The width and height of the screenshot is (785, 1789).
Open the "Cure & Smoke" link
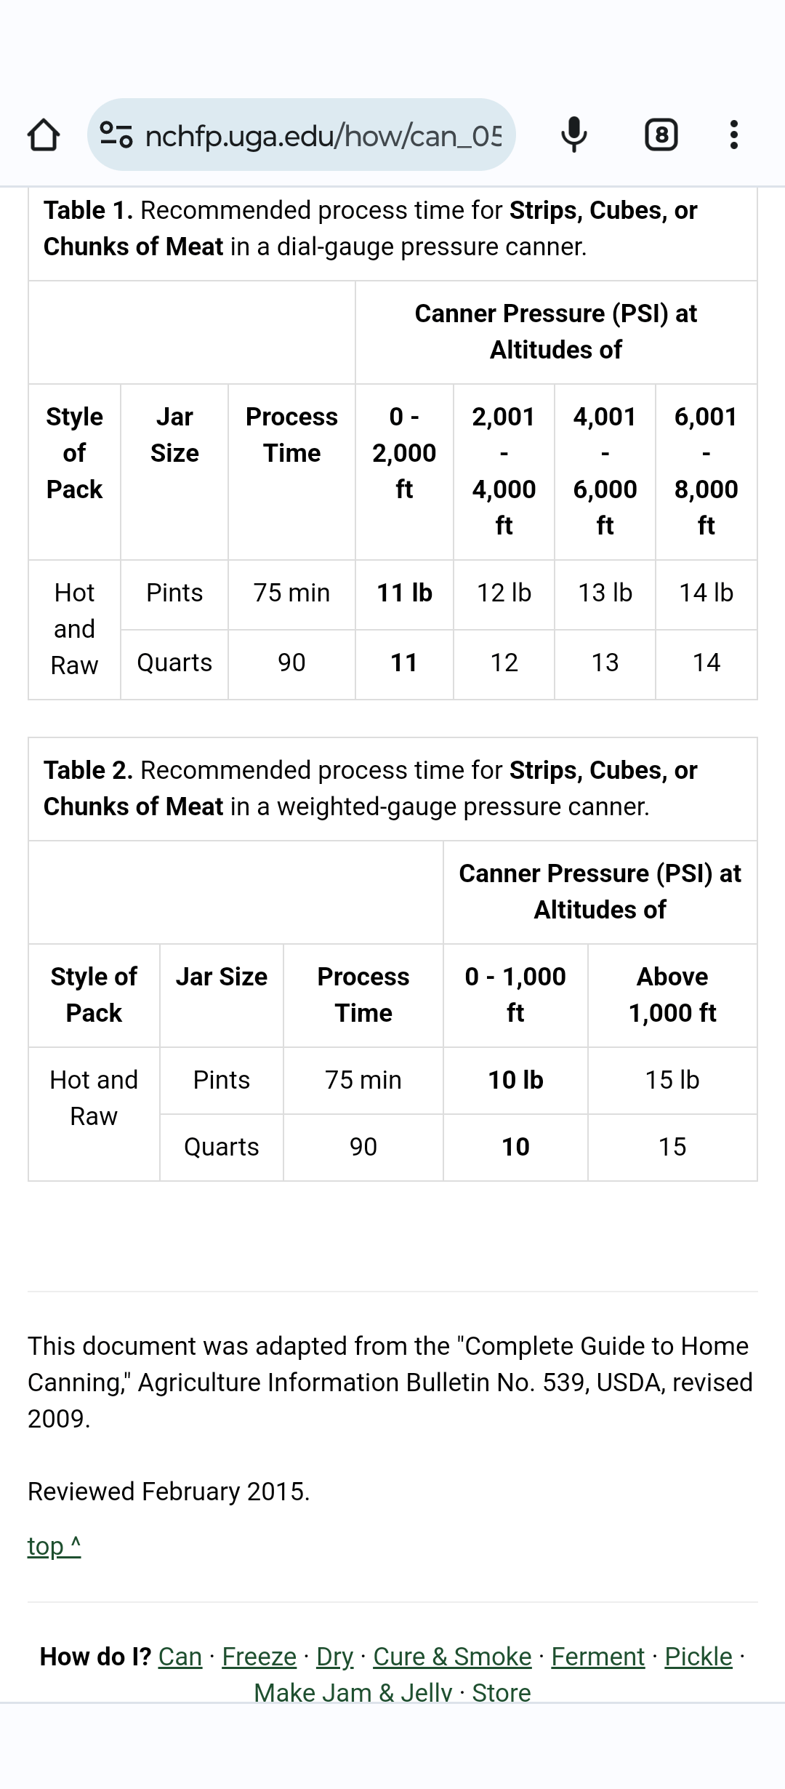pyautogui.click(x=452, y=1657)
